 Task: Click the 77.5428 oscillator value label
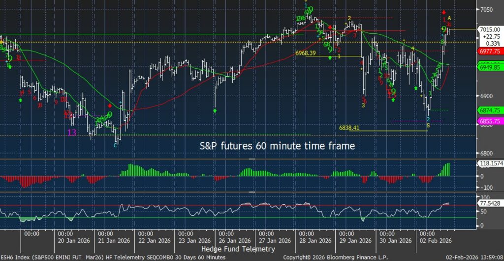pyautogui.click(x=490, y=203)
